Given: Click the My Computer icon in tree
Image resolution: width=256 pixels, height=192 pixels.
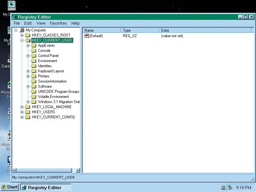Looking at the screenshot, I should pyautogui.click(x=22, y=30).
